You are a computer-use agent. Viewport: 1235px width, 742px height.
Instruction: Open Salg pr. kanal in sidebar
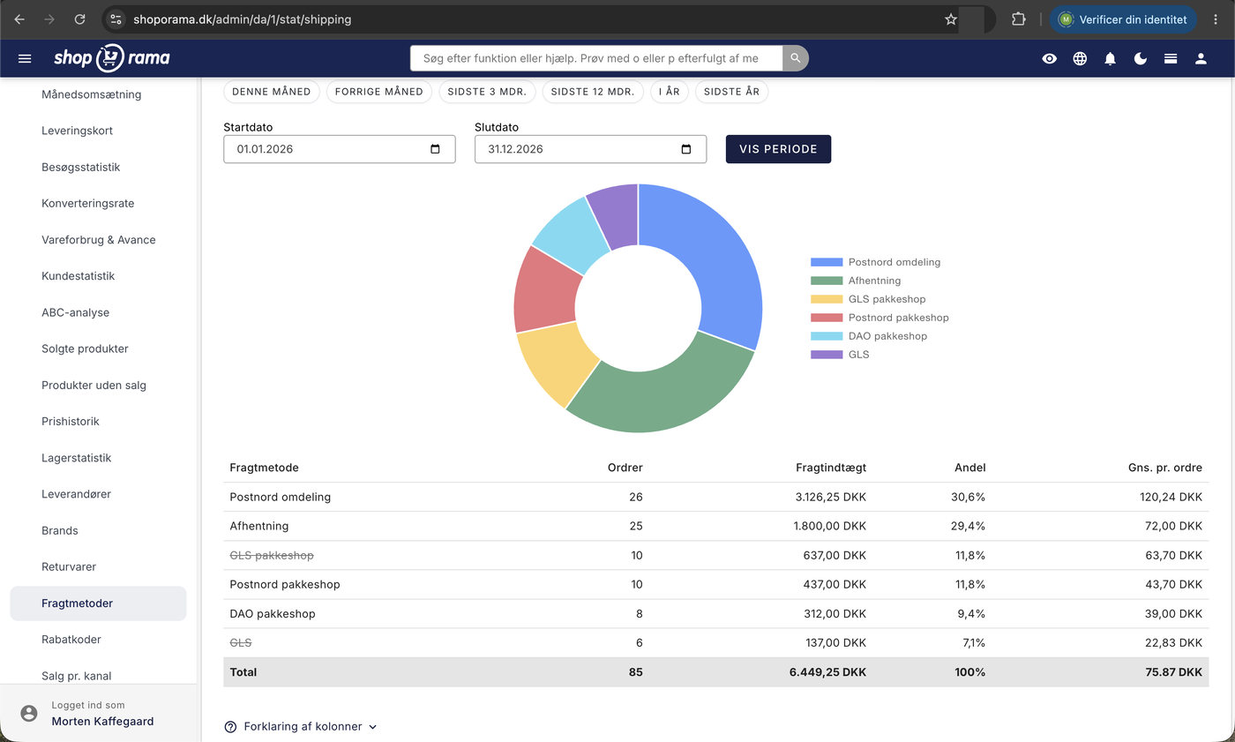[77, 677]
